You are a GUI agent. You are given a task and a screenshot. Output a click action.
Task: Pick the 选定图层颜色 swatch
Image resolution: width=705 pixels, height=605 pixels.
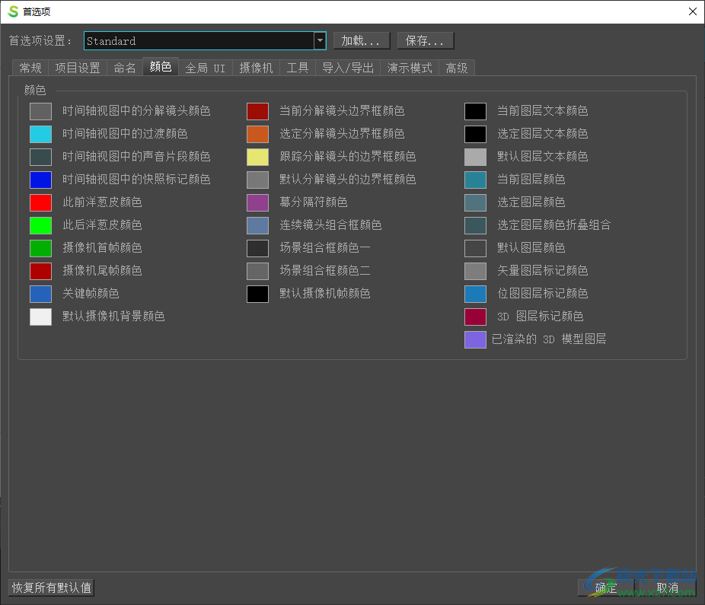point(475,202)
